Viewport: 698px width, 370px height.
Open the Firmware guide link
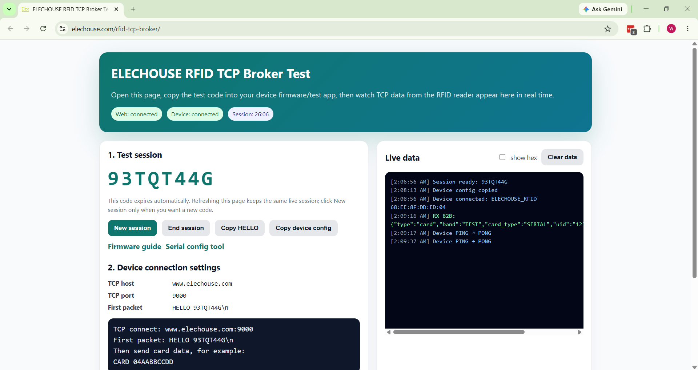click(135, 246)
